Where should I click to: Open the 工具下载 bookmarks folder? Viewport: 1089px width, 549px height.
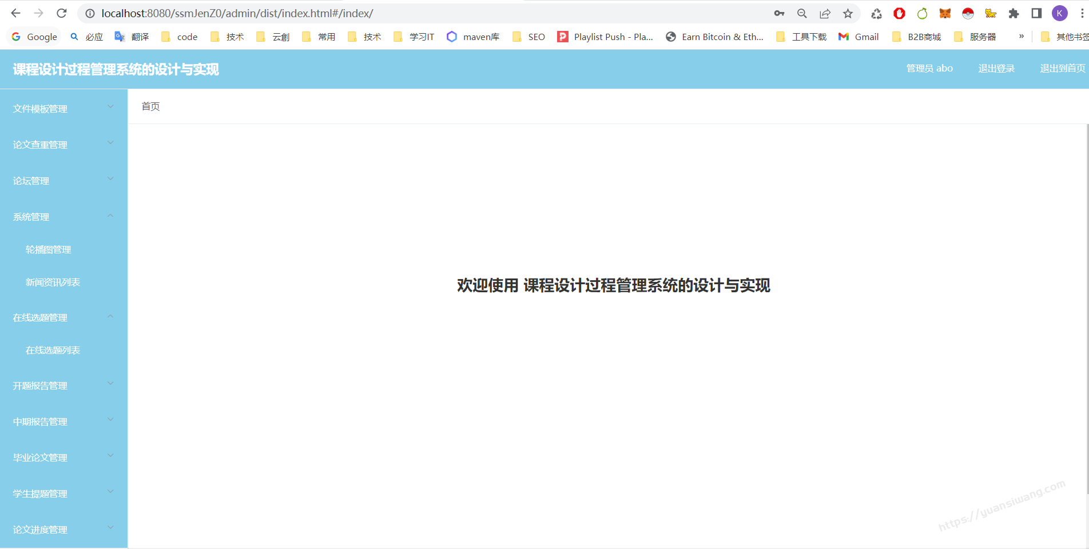pos(801,37)
